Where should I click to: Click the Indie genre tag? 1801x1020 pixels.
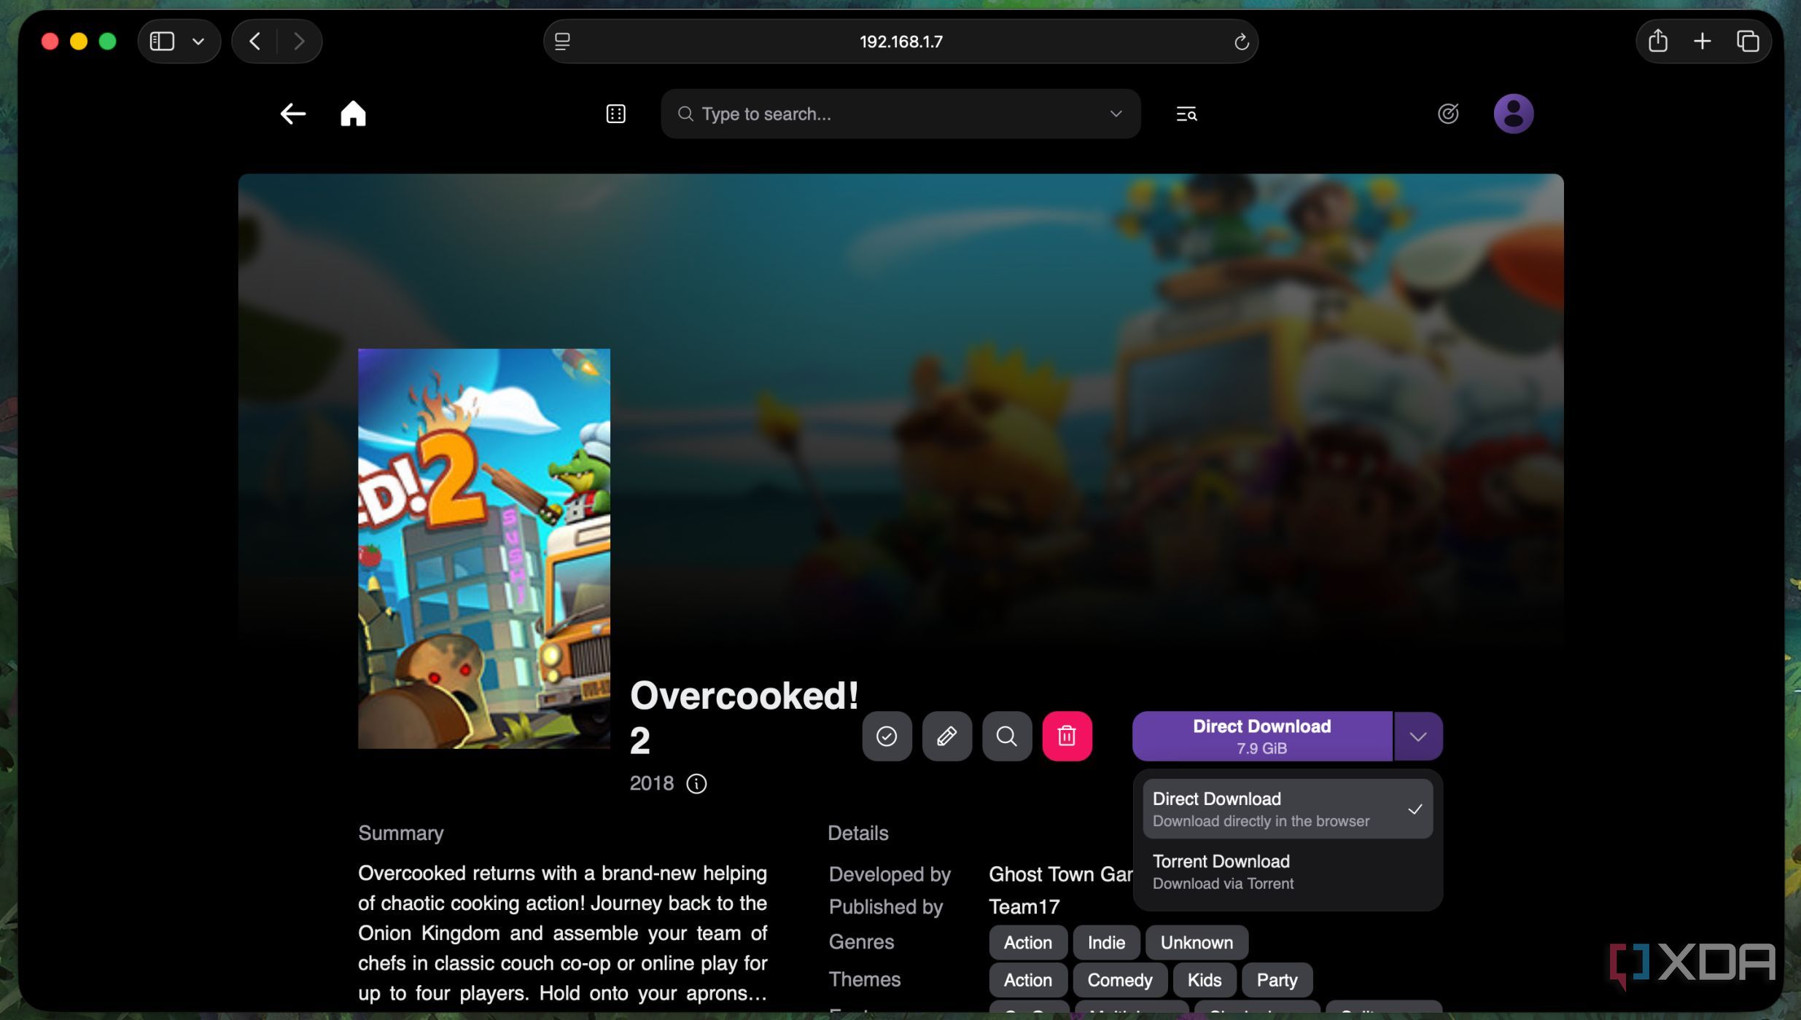point(1106,942)
